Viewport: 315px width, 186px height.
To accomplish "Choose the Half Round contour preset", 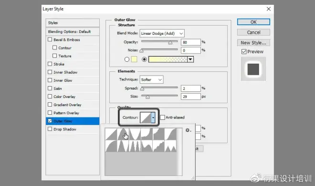I will click(111, 146).
